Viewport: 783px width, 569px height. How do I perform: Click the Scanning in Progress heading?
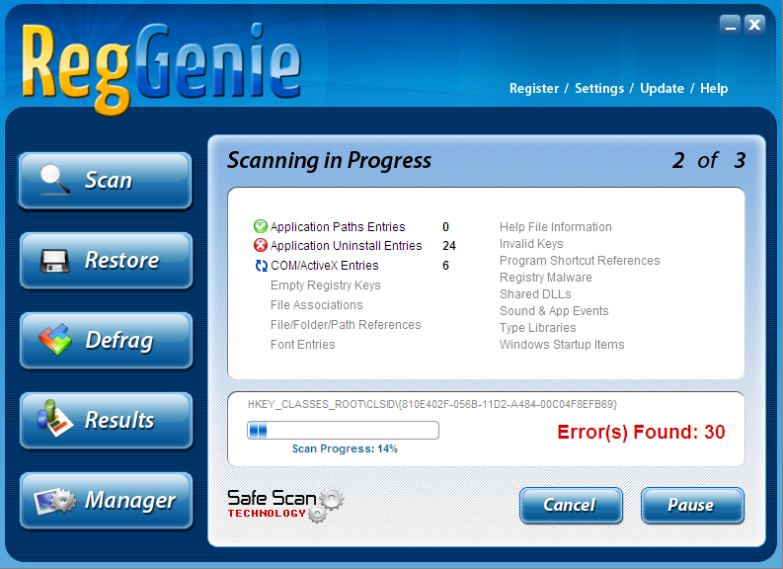tap(329, 161)
